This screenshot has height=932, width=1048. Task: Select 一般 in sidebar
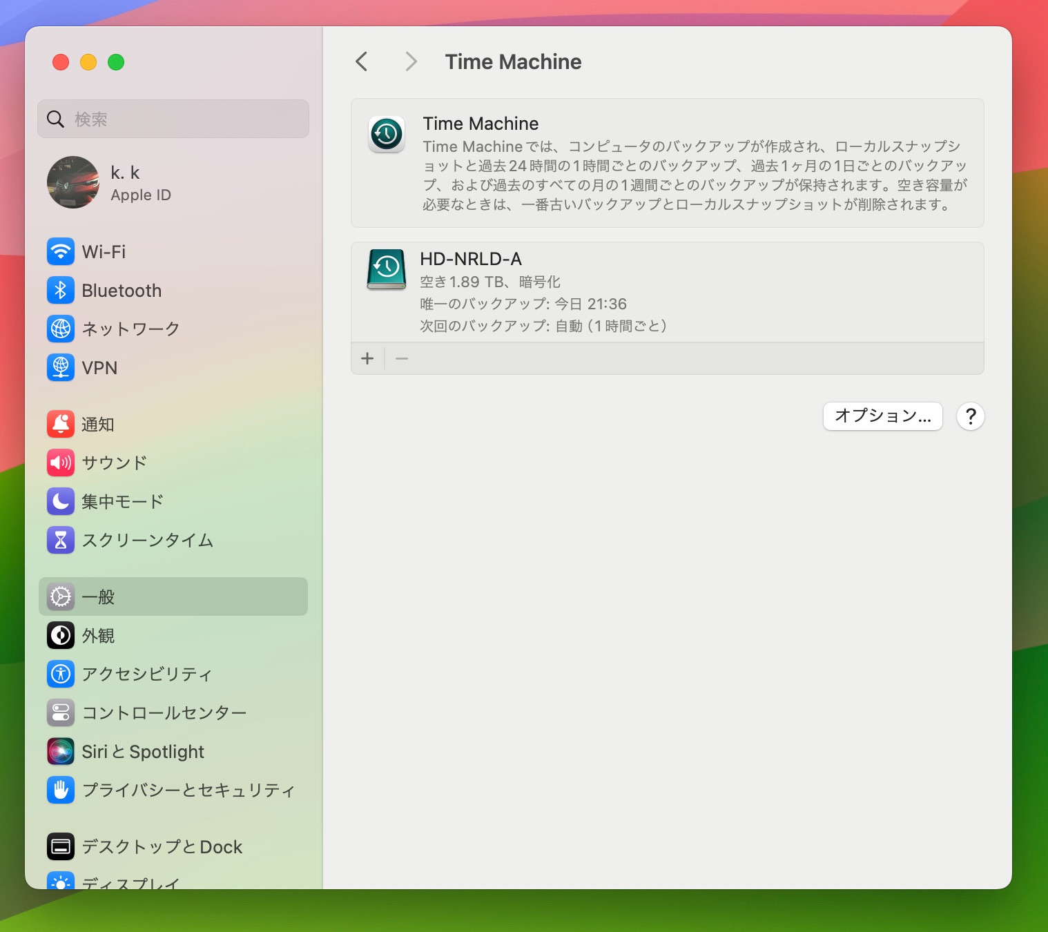173,596
